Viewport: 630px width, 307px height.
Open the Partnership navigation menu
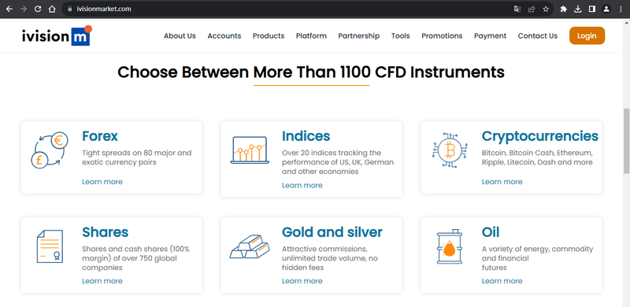(359, 35)
